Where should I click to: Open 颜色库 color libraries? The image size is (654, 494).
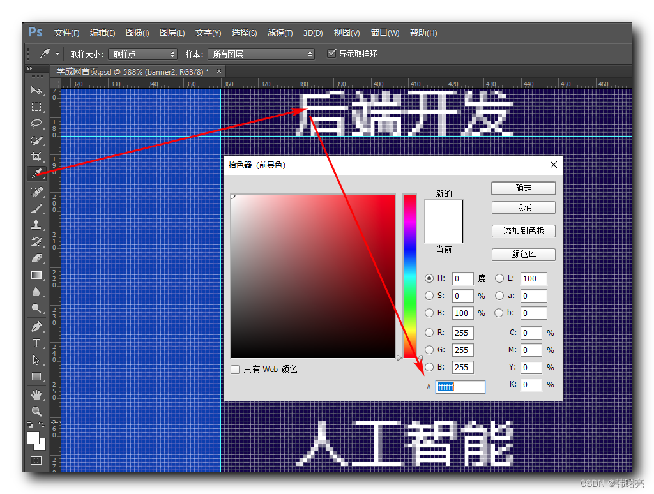(x=524, y=254)
